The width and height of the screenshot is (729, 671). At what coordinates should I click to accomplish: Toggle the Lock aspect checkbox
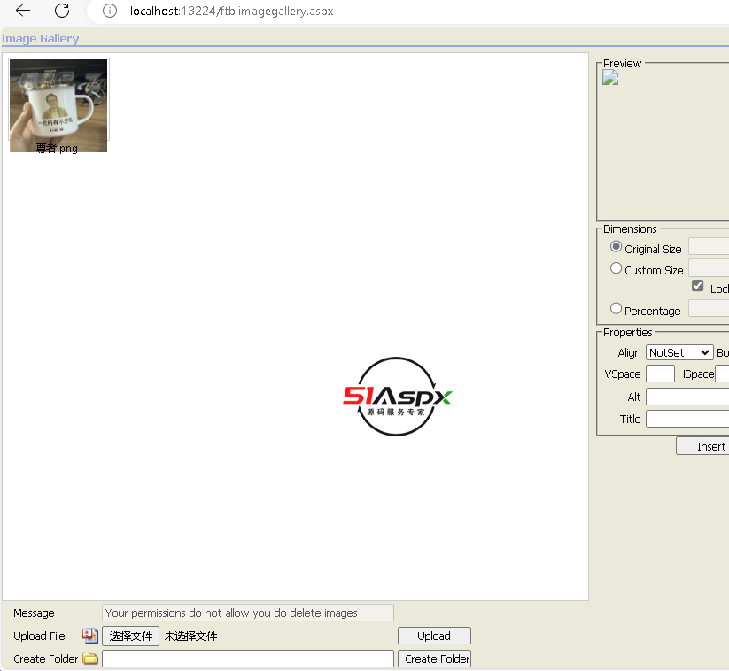click(x=697, y=286)
